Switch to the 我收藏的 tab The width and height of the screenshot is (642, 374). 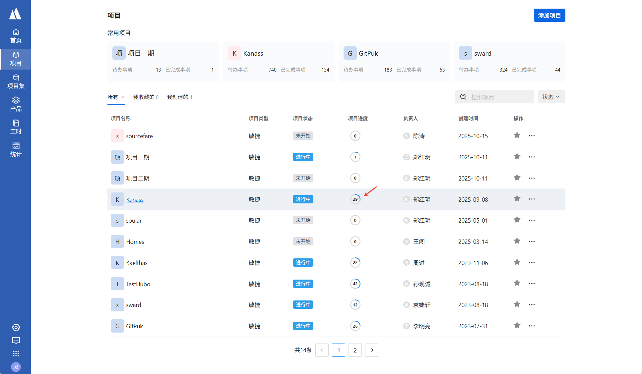coord(146,97)
